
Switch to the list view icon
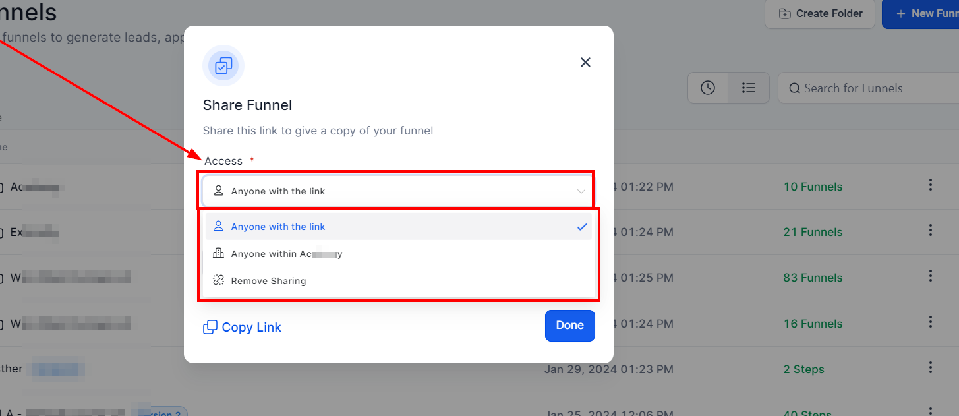pyautogui.click(x=749, y=88)
